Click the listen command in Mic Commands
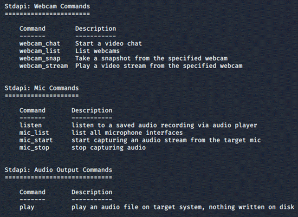 [31, 125]
